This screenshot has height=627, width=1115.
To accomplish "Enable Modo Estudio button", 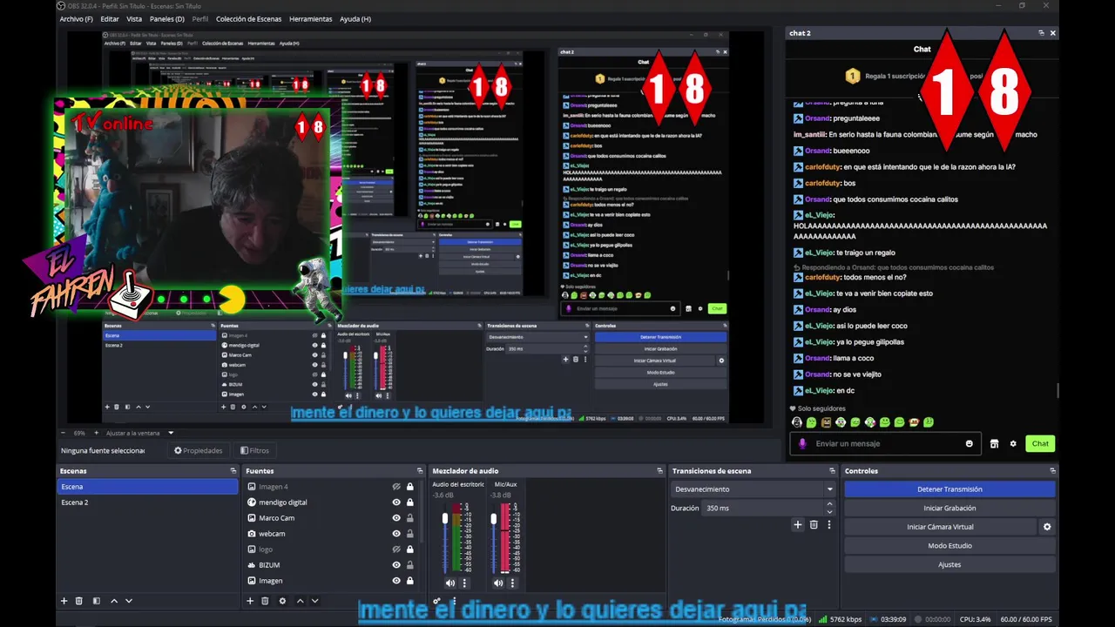I will coord(949,546).
